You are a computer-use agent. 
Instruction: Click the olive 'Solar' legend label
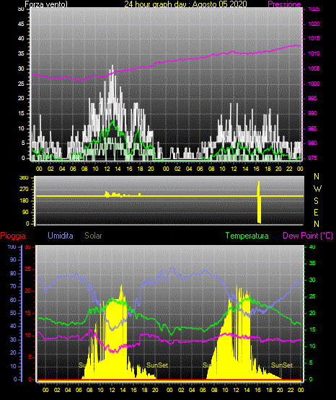click(x=93, y=236)
